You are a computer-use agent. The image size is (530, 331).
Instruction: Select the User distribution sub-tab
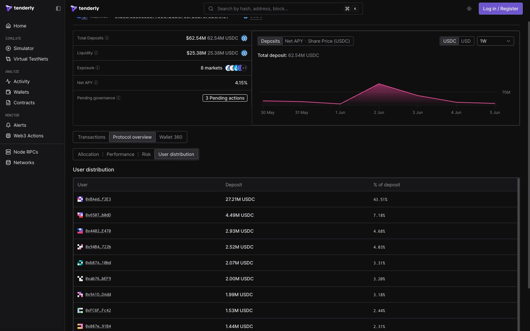point(176,154)
